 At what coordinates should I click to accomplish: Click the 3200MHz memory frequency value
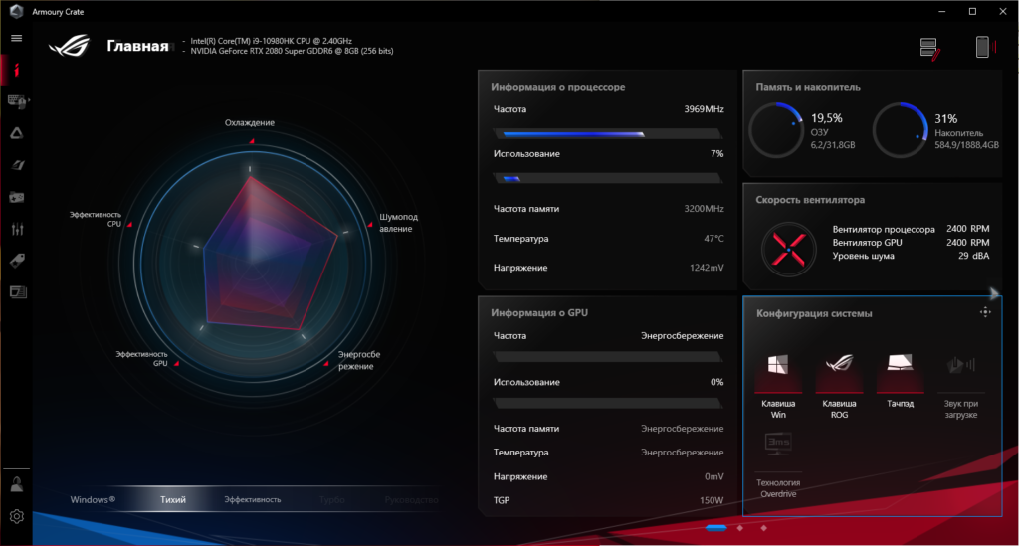point(704,209)
